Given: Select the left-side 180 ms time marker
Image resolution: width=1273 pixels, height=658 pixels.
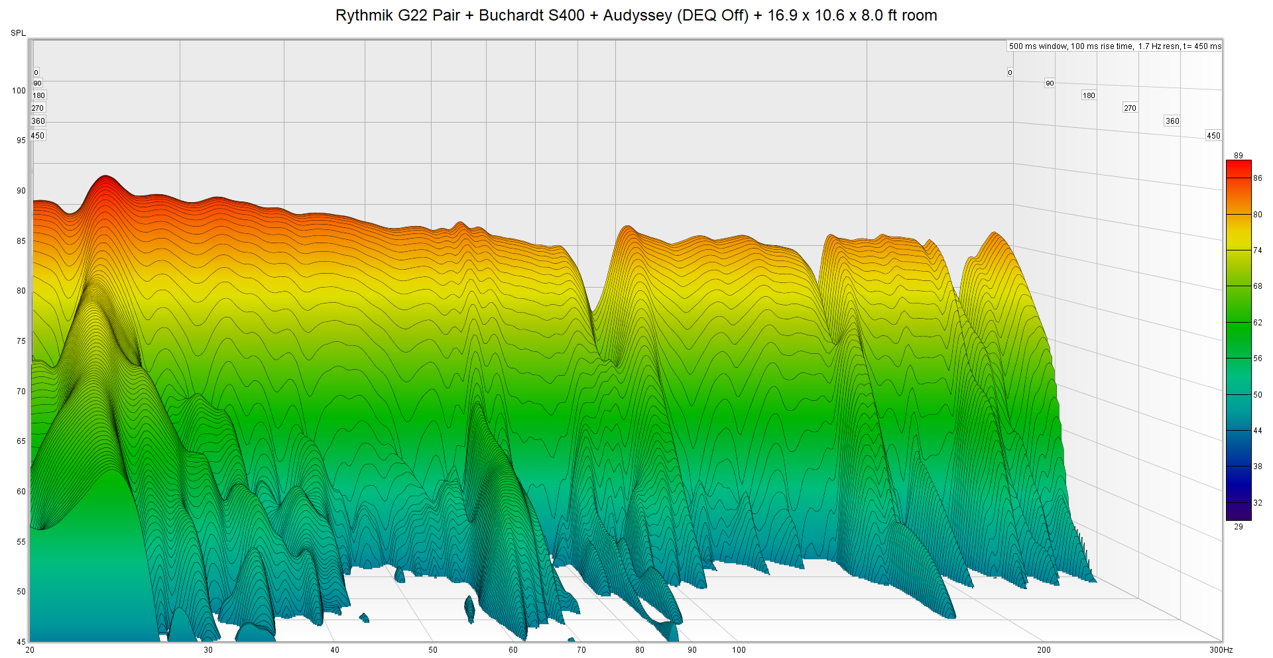Looking at the screenshot, I should [39, 95].
